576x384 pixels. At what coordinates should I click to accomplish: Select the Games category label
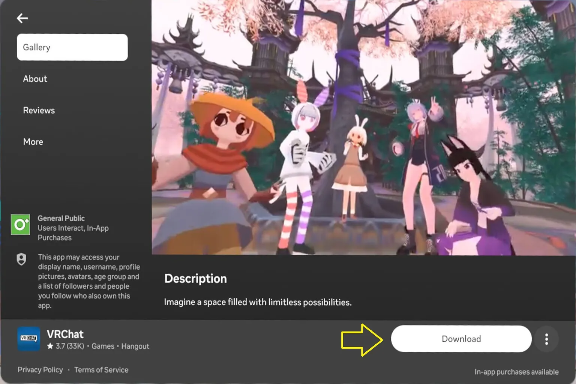point(103,346)
